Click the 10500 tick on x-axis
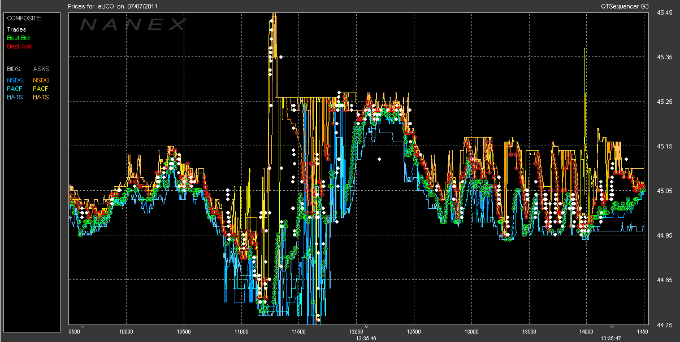Viewport: 680px width, 342px height. (184, 332)
